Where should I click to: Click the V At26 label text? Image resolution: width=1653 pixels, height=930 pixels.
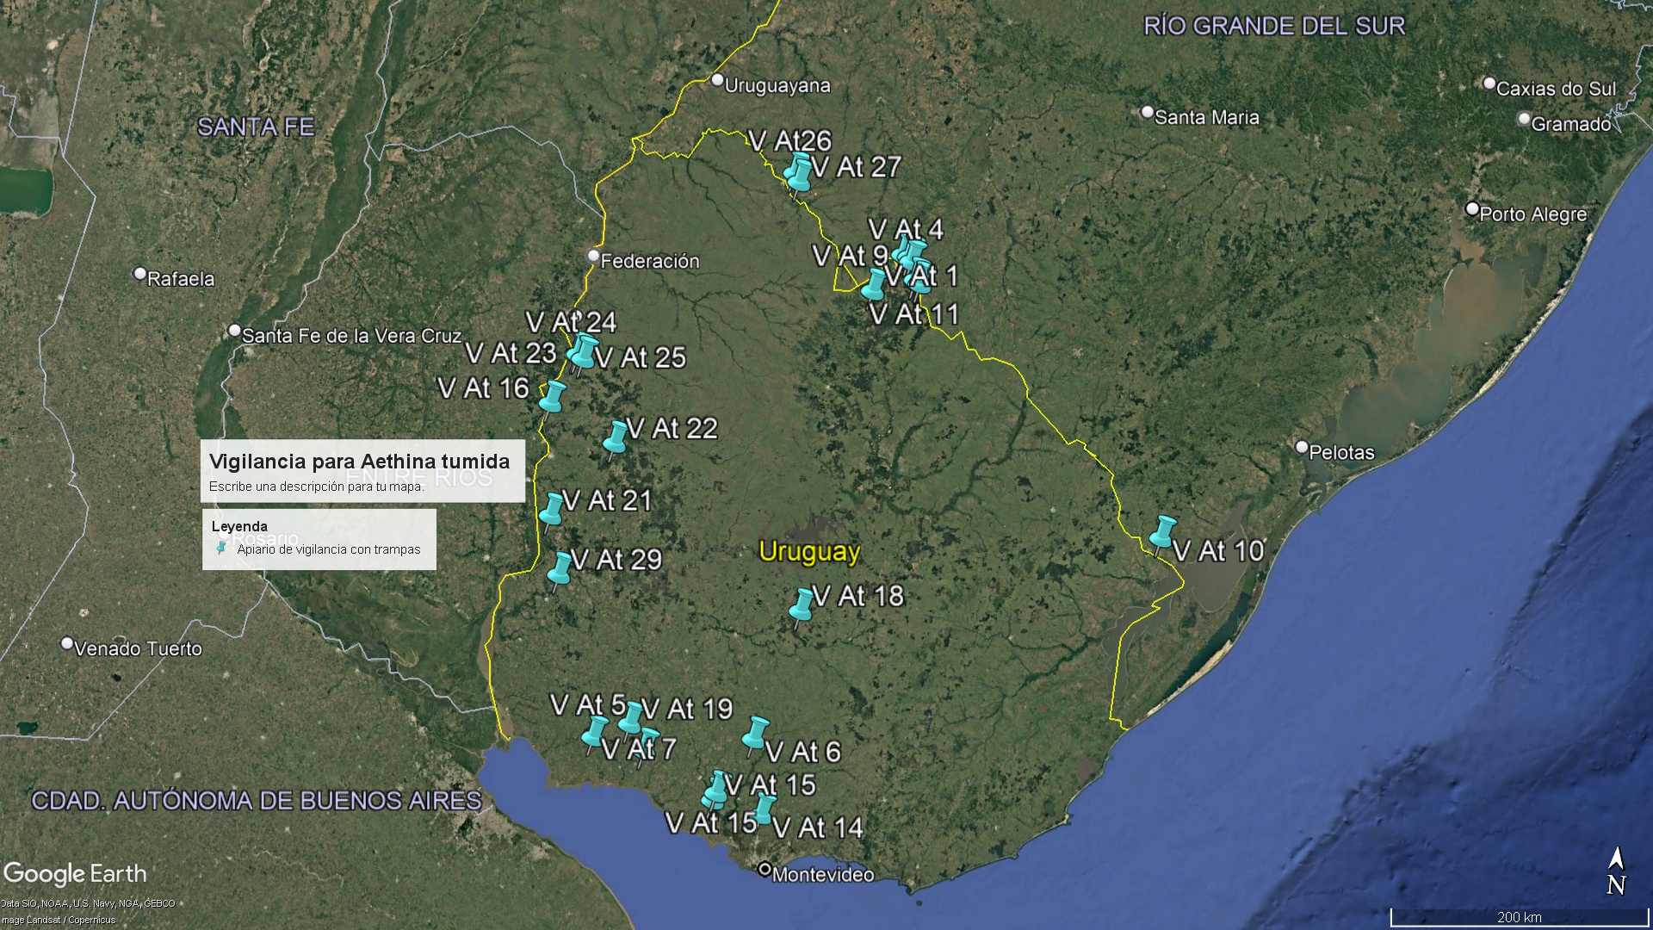coord(789,140)
